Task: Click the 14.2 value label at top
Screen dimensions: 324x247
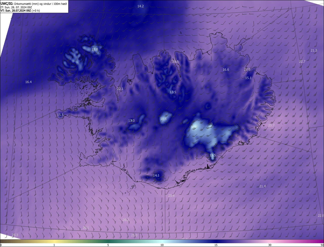Action: (140, 6)
